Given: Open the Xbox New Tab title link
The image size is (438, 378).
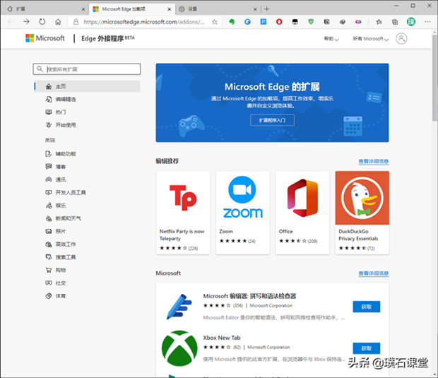Looking at the screenshot, I should point(222,338).
